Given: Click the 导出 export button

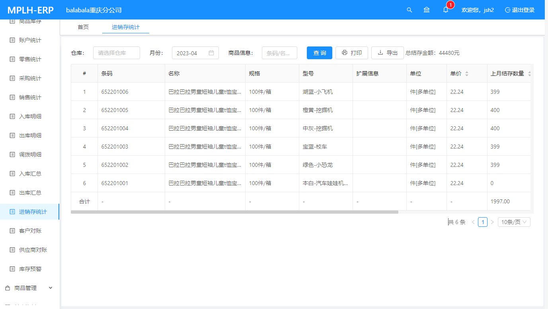Looking at the screenshot, I should click(387, 53).
